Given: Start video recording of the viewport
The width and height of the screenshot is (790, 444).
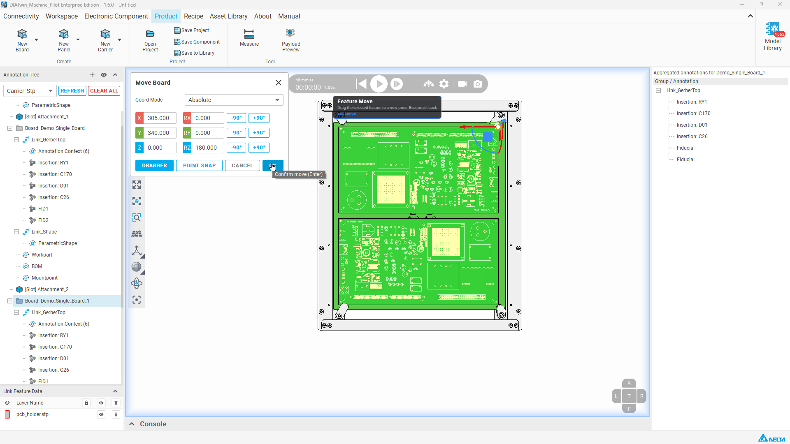Looking at the screenshot, I should 462,84.
